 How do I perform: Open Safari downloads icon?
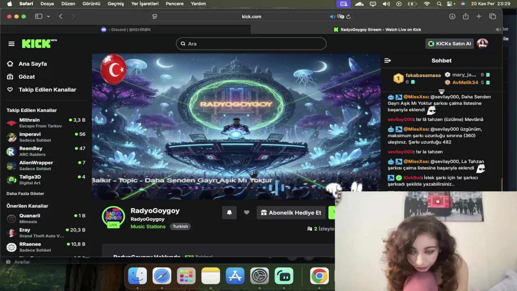[452, 17]
